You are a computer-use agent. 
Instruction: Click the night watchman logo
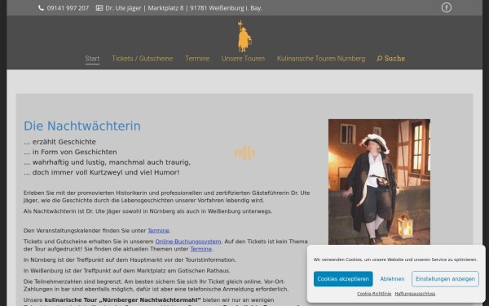244,36
